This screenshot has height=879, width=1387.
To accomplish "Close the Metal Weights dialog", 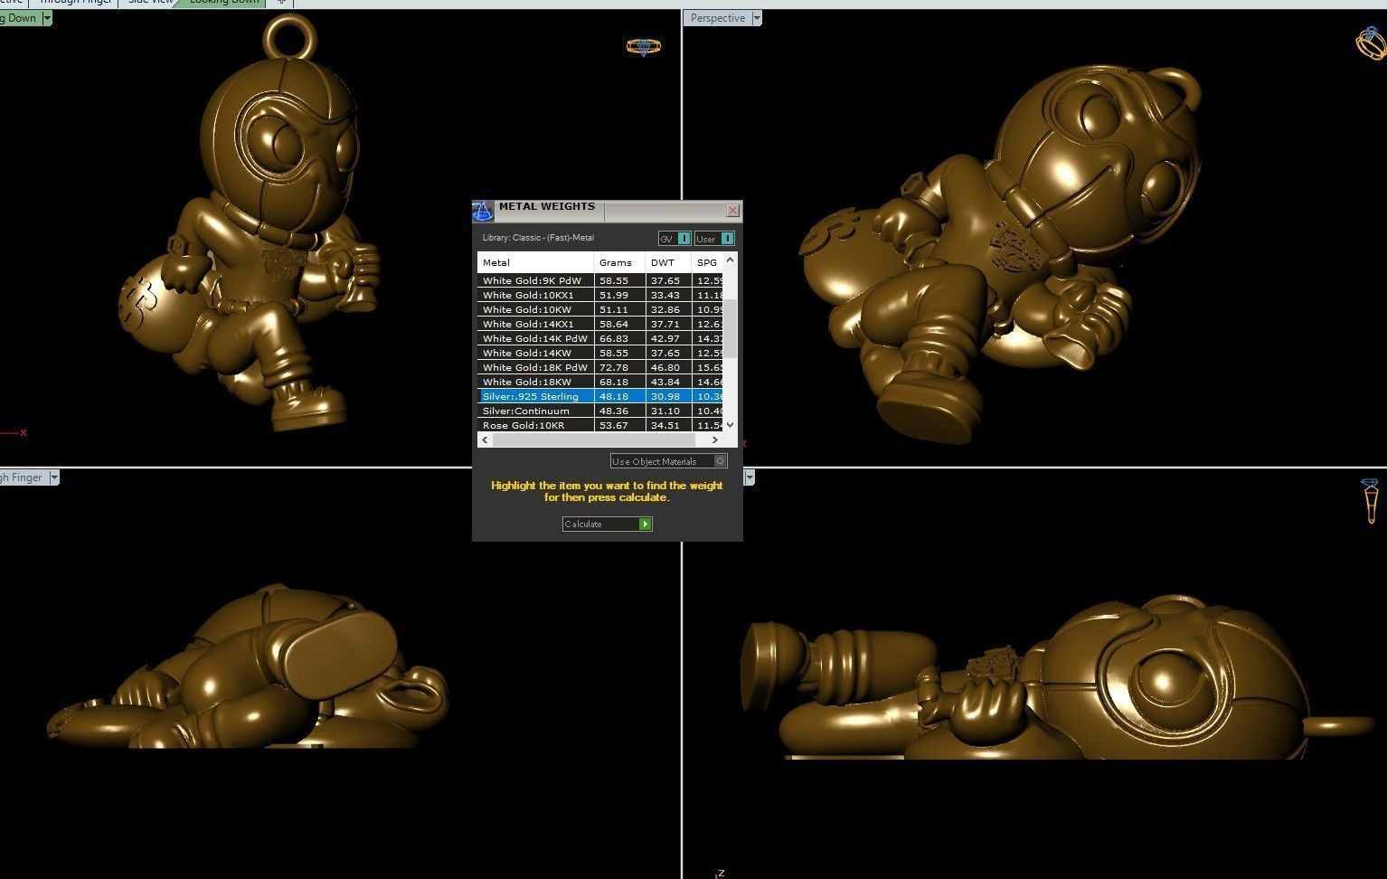I will coord(732,211).
